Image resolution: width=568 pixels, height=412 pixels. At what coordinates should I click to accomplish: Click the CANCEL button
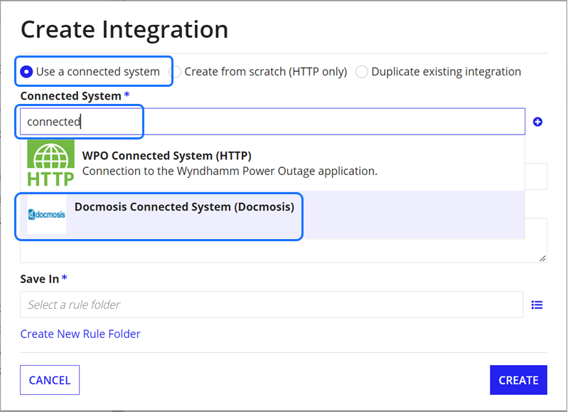tap(50, 380)
